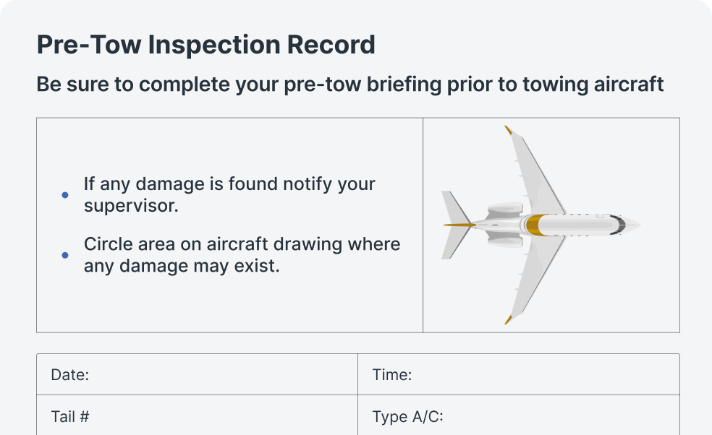The image size is (712, 435).
Task: Click the Time input field
Action: 519,375
